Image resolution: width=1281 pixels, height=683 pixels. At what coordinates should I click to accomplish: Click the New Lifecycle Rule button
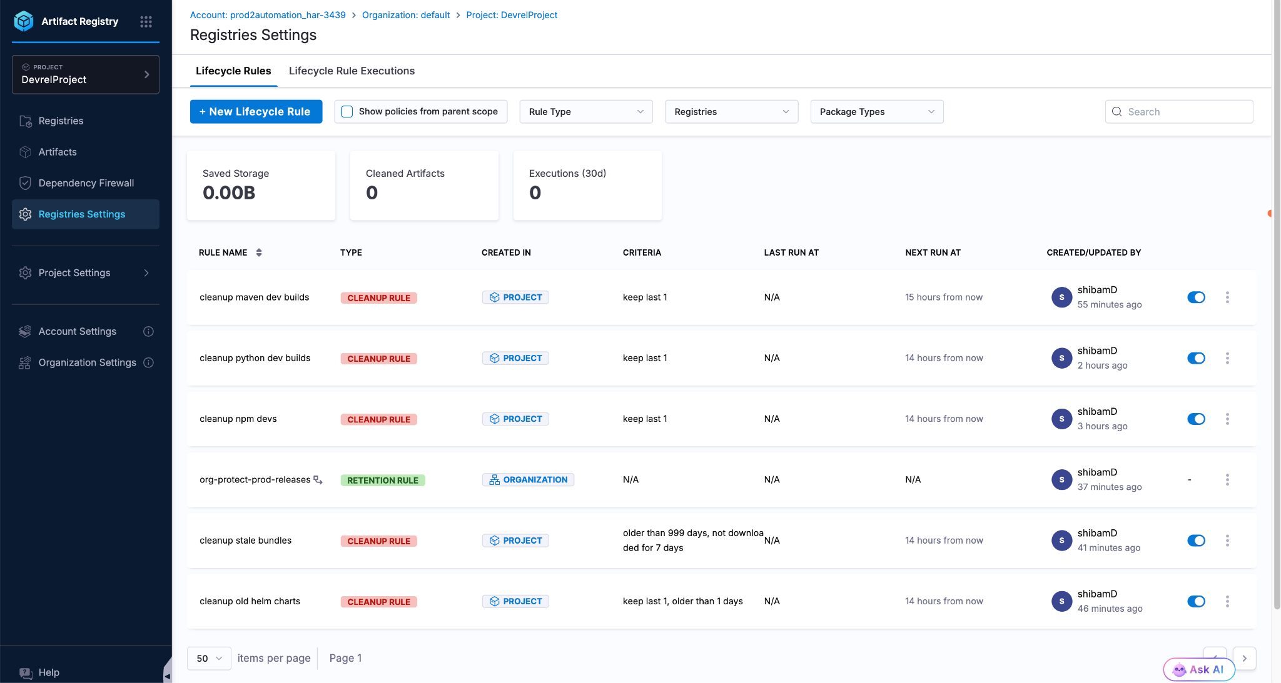[256, 112]
